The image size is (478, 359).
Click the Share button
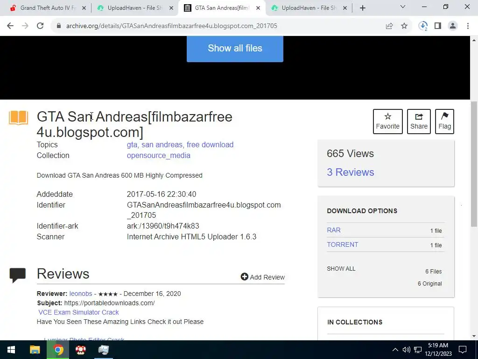pos(419,122)
